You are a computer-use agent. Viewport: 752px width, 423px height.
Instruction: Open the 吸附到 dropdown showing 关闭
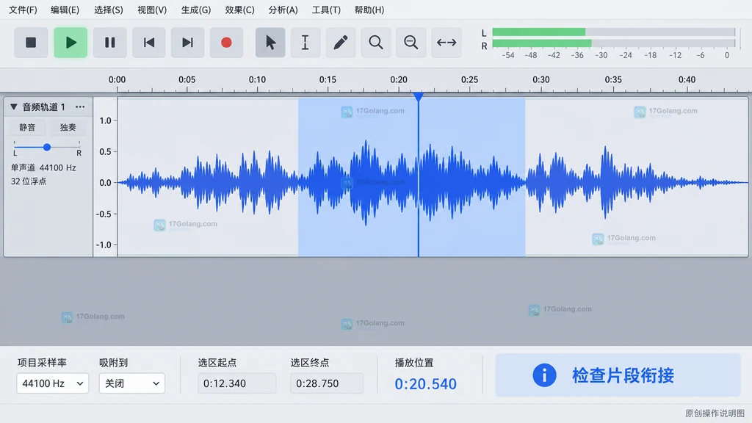coord(132,383)
